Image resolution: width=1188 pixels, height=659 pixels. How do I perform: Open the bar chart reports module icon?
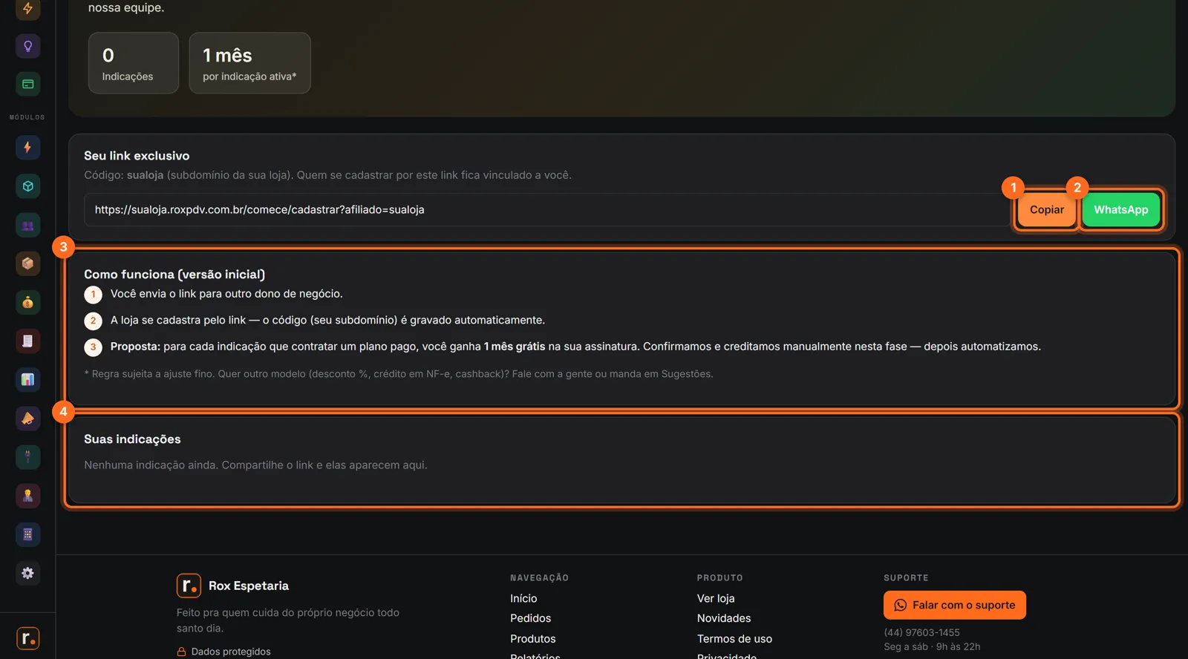tap(27, 379)
